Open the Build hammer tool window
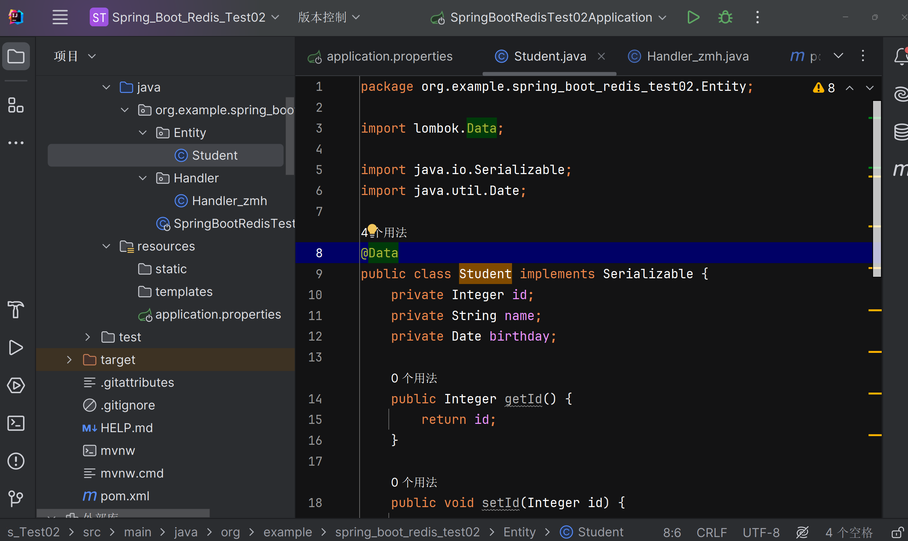The height and width of the screenshot is (541, 908). point(15,310)
